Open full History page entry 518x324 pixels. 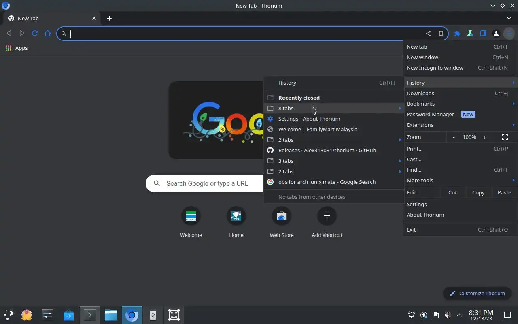334,83
